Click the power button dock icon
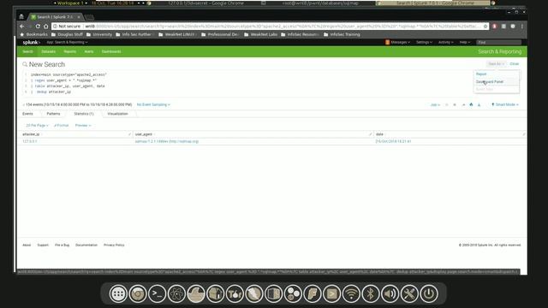The width and height of the screenshot is (548, 308). click(429, 293)
